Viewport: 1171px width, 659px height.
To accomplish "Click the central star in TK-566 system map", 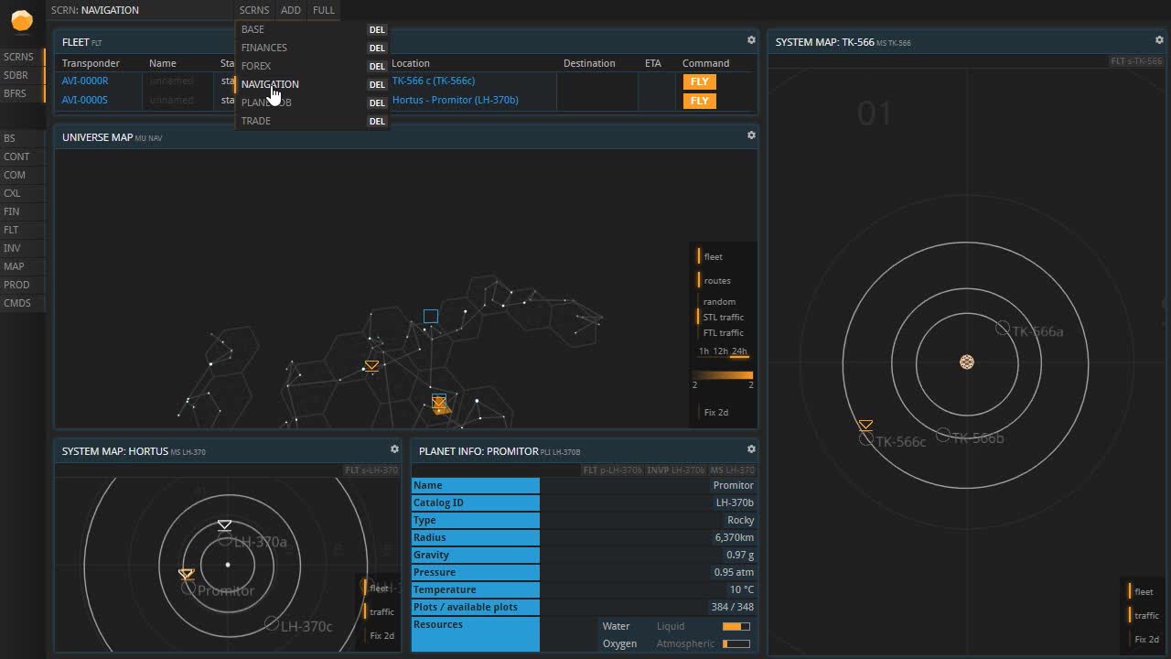I will (967, 362).
